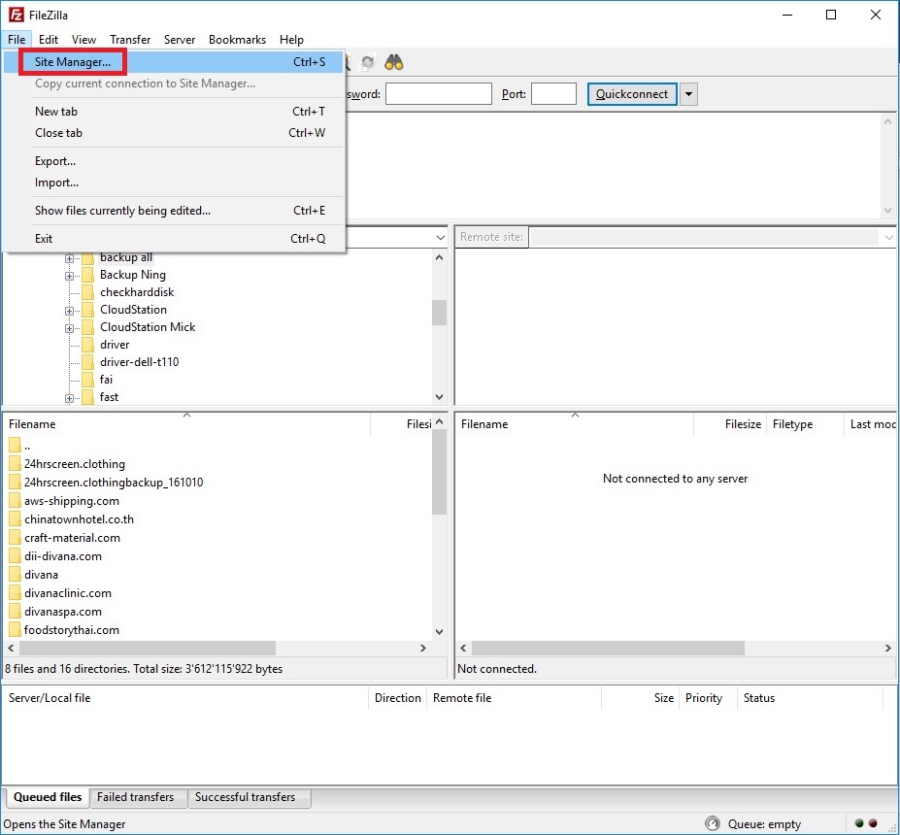Click the speed limits gauge icon
The image size is (900, 835).
coord(713,823)
